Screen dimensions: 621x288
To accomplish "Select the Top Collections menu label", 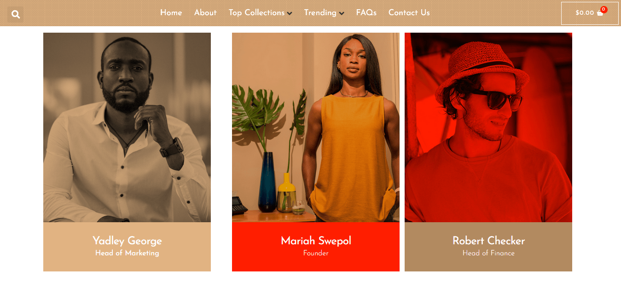I will point(256,13).
